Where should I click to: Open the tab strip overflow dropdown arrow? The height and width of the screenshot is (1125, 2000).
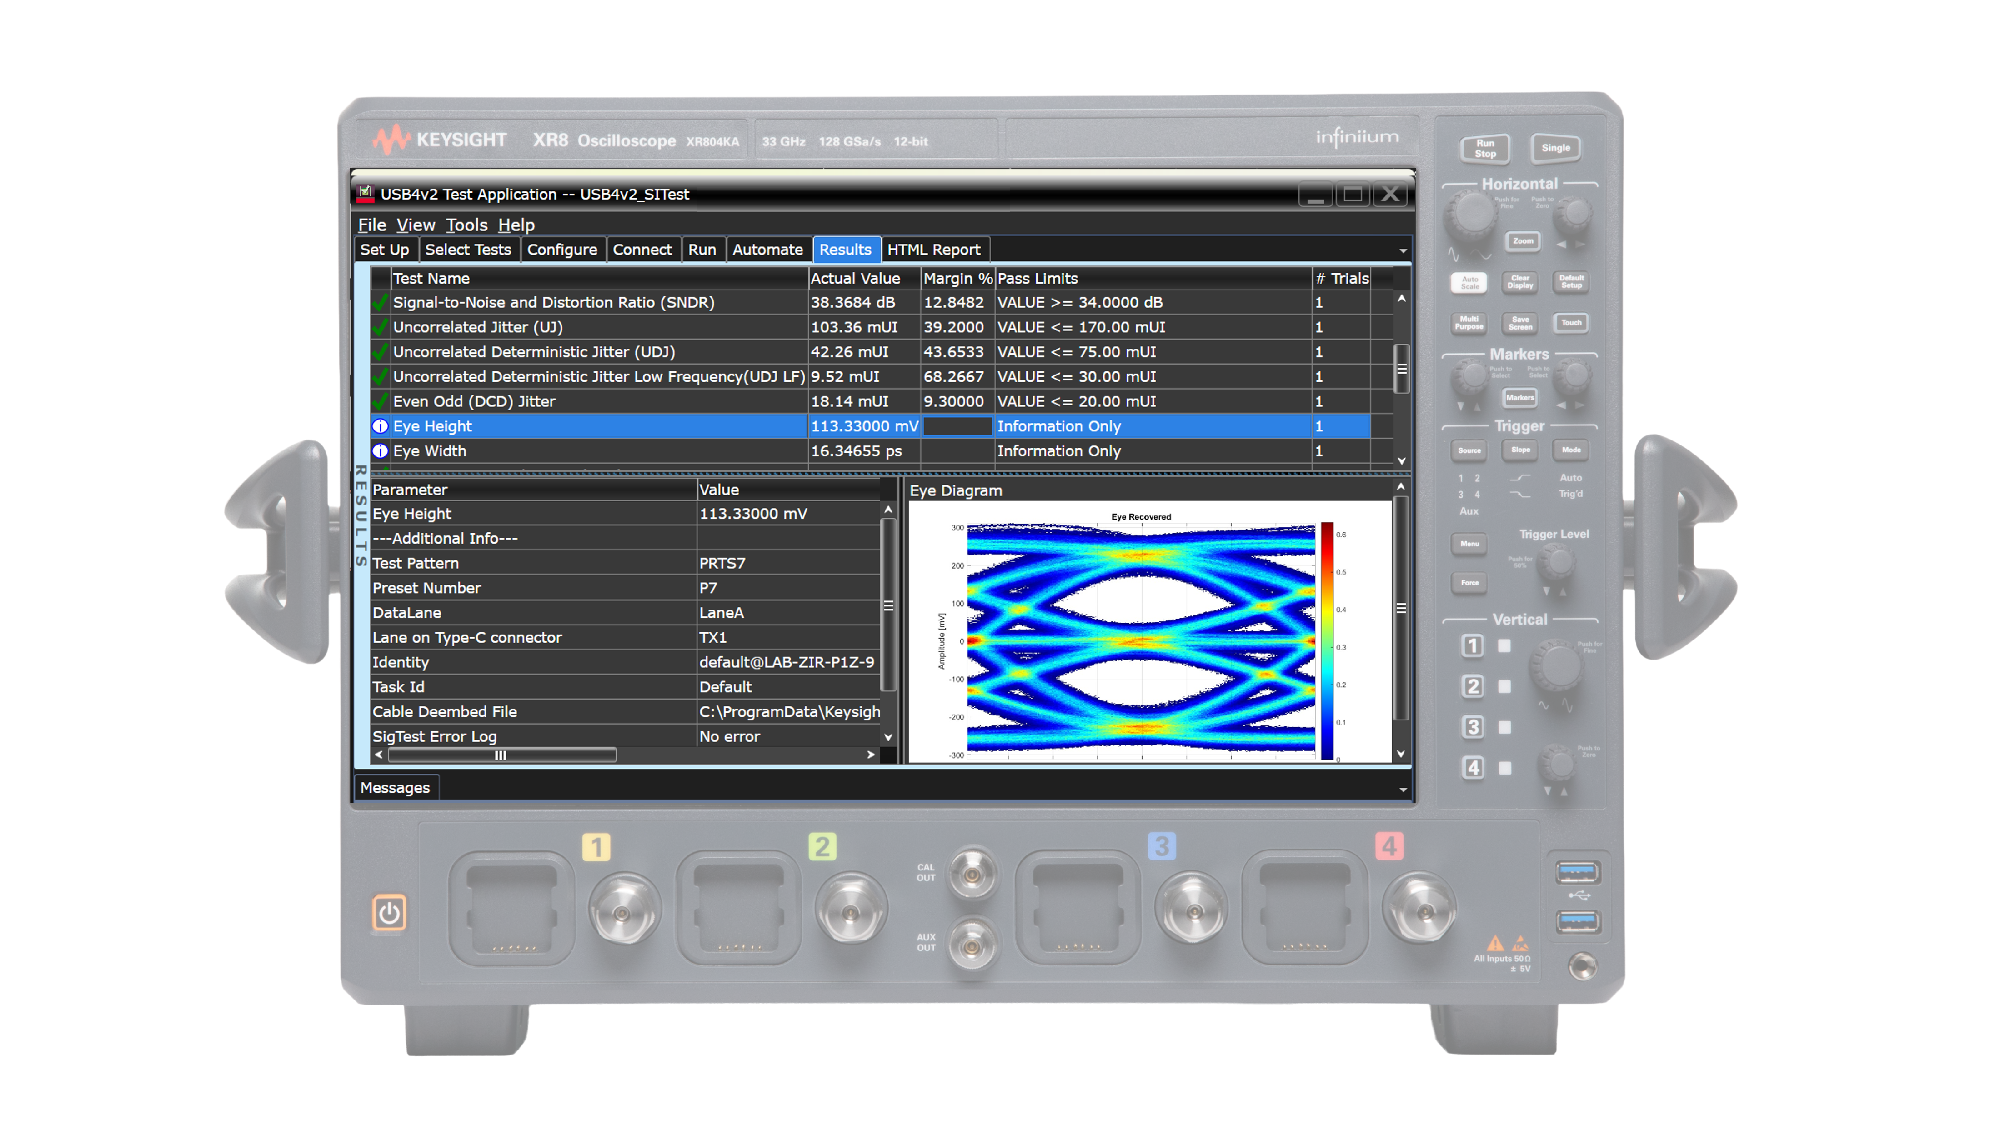tap(1402, 251)
